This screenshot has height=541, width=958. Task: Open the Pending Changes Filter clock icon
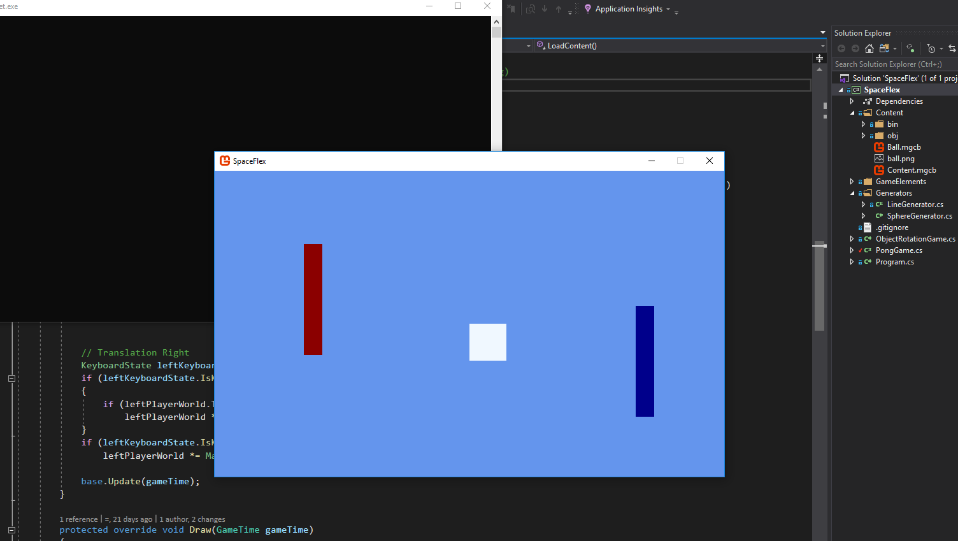[x=932, y=49]
